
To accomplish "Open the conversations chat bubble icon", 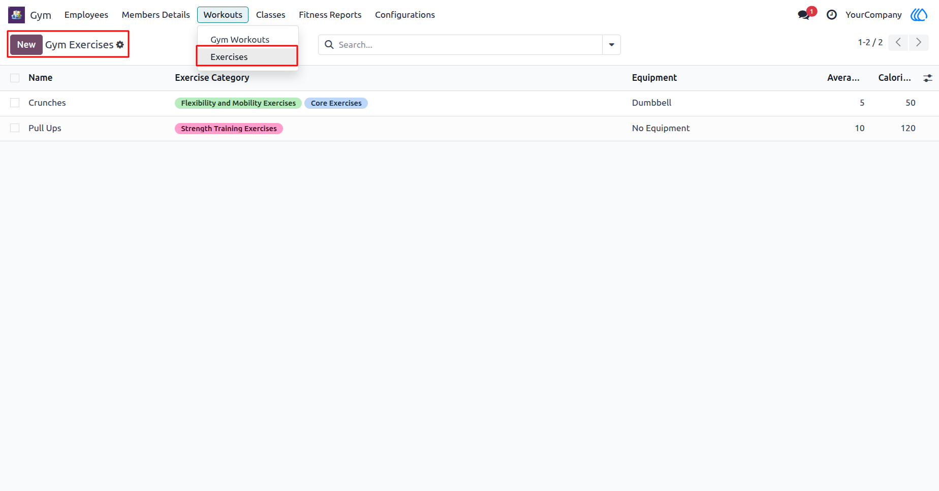I will point(804,15).
